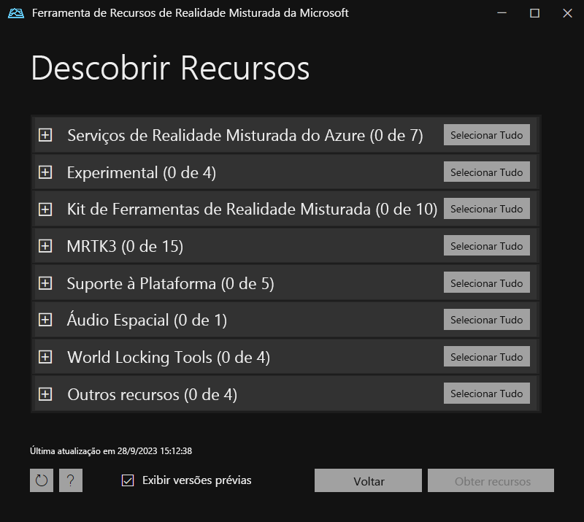
Task: Click Selecionar Tudo for Azure services
Action: tap(486, 134)
